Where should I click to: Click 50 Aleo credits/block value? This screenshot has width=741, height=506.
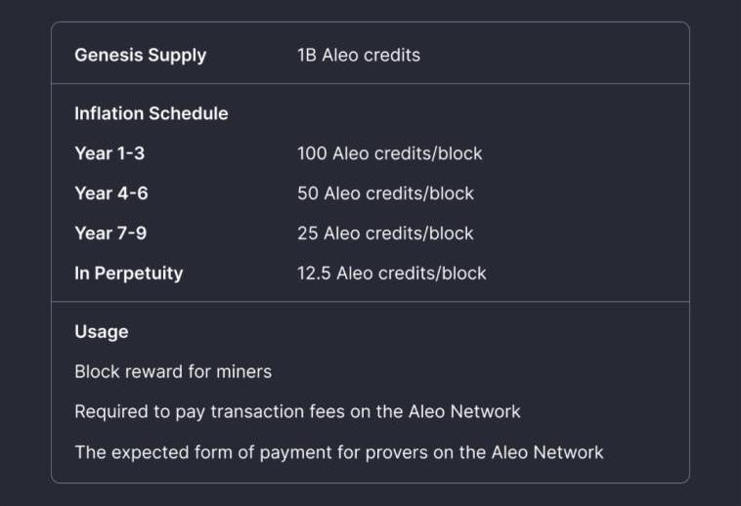pyautogui.click(x=385, y=193)
